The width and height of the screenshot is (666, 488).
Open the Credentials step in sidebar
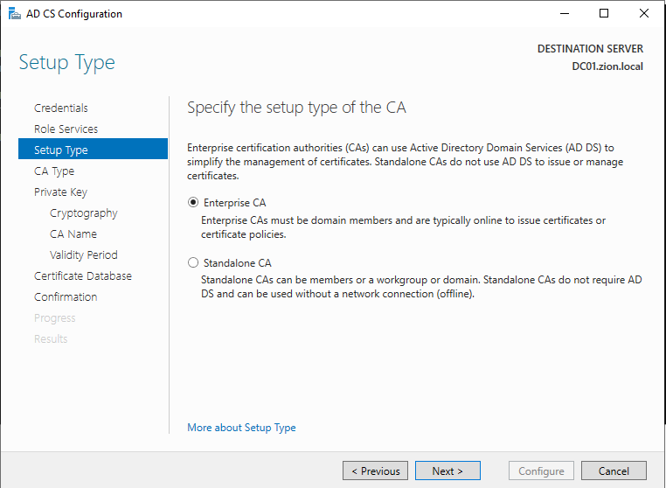tap(61, 108)
